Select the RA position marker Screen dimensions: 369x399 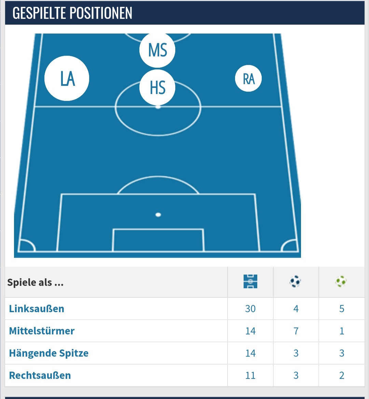(x=248, y=78)
